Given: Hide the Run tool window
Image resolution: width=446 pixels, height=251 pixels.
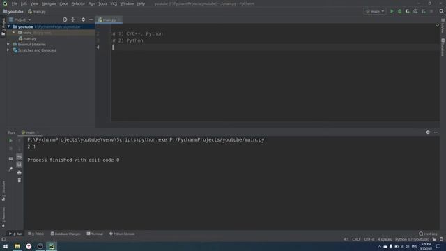Looking at the screenshot, I should click(x=436, y=132).
